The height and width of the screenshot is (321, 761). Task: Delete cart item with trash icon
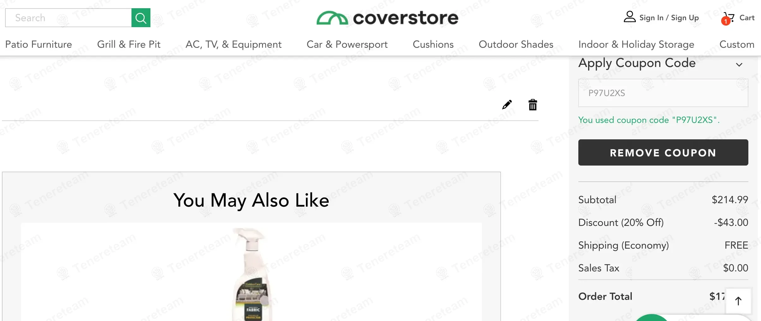(x=533, y=105)
